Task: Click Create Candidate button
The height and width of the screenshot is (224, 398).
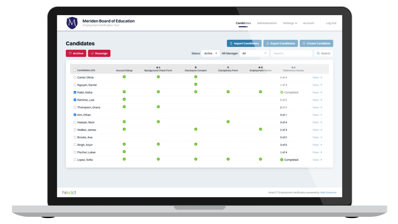Action: pos(316,43)
